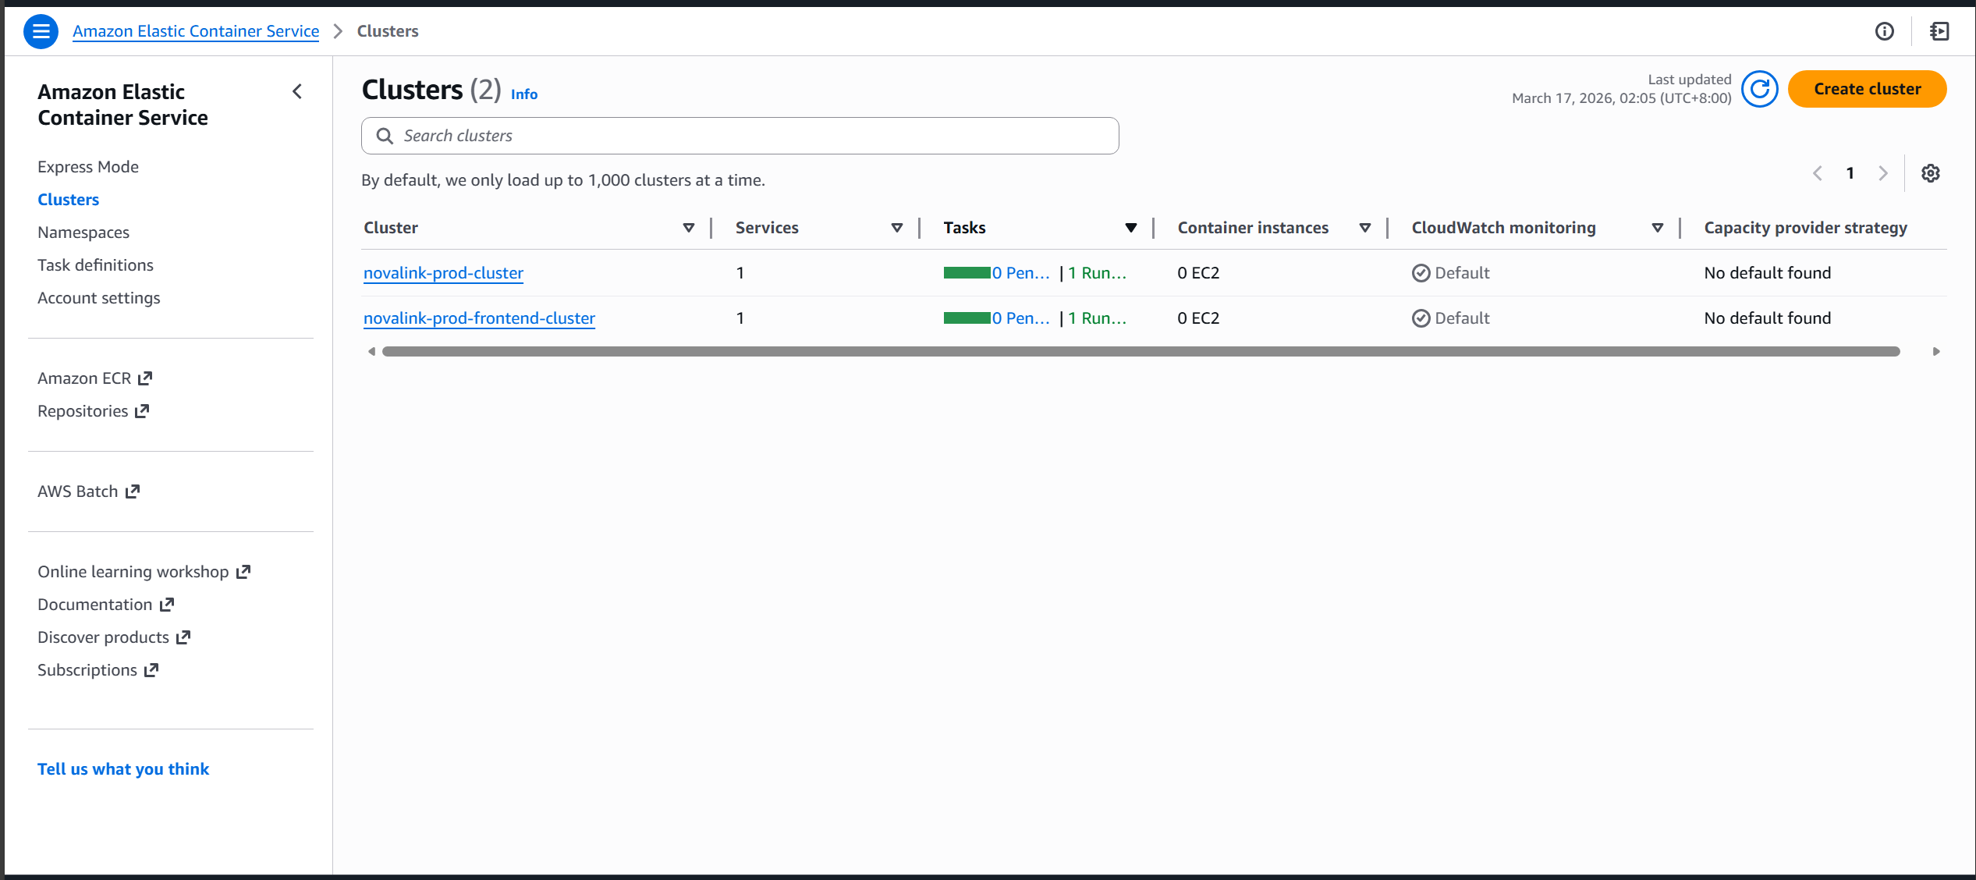Go to Task definitions in sidebar
1976x880 pixels.
[x=95, y=265]
